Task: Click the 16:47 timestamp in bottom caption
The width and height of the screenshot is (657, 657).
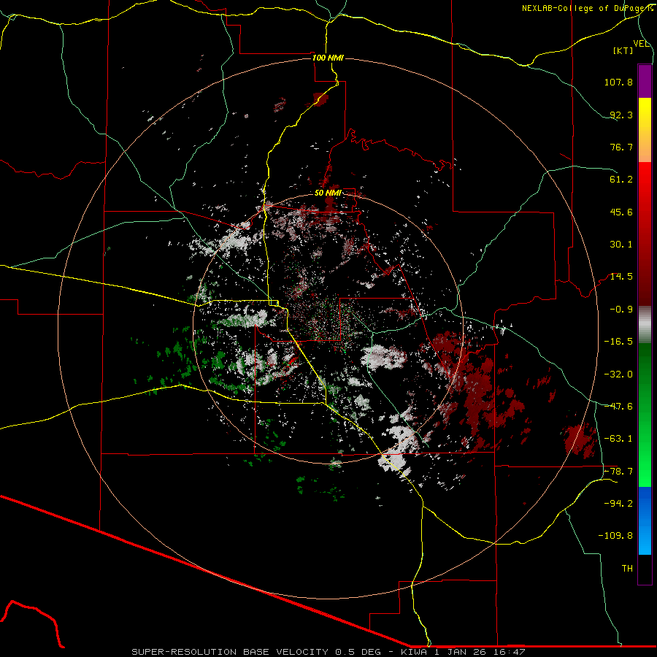Action: [x=510, y=651]
